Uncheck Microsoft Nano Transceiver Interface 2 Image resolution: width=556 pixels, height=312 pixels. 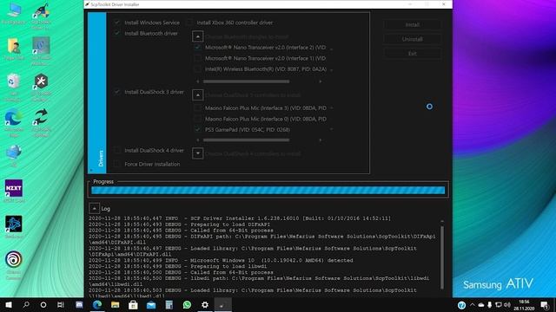click(x=197, y=47)
